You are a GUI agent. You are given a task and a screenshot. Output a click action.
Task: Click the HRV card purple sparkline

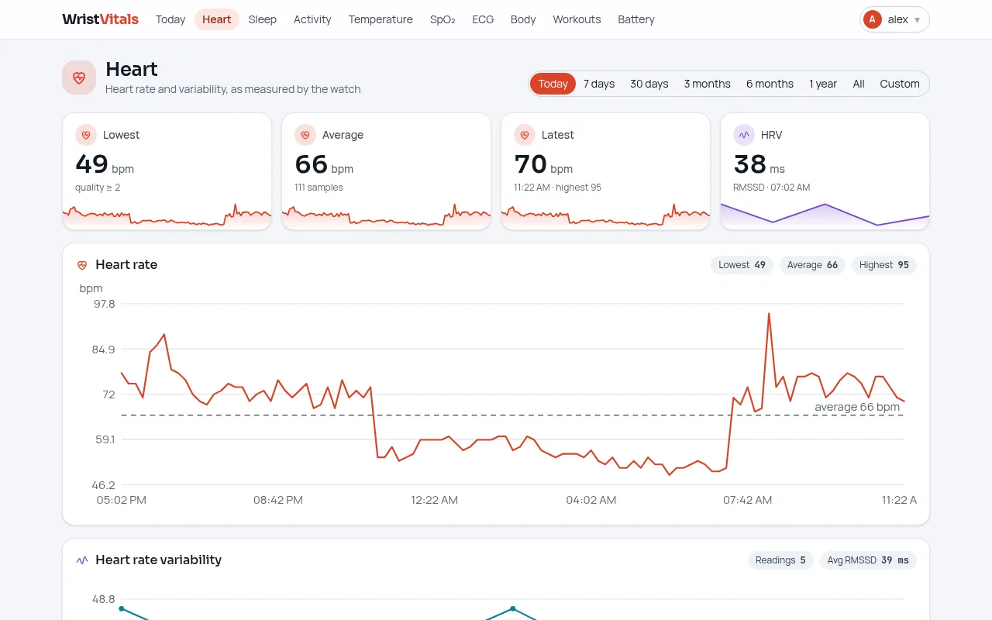[825, 215]
